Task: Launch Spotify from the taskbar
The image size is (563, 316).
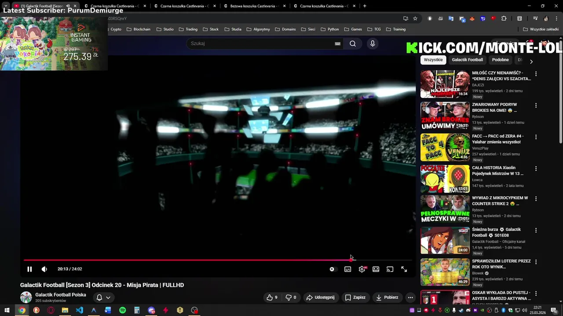Action: tap(123, 310)
